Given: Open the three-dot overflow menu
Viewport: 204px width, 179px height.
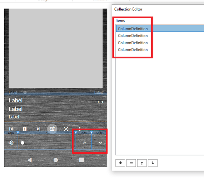Looking at the screenshot, I should click(80, 129).
